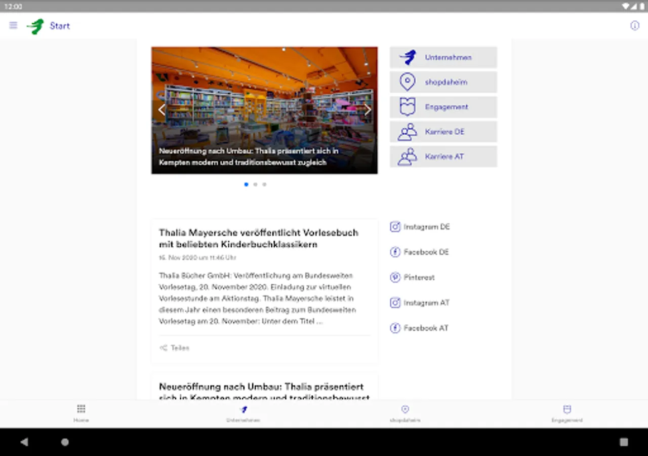Select the first carousel dot
This screenshot has height=456, width=648.
[x=246, y=184]
